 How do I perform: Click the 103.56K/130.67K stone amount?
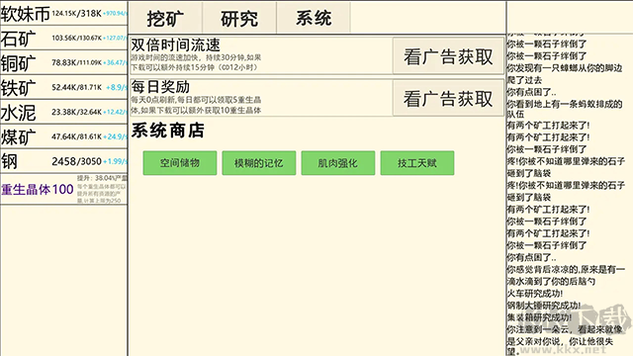point(77,38)
